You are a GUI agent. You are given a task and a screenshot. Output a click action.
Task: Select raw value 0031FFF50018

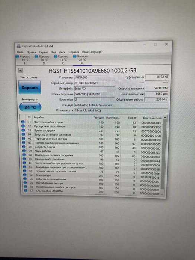pos(150,178)
